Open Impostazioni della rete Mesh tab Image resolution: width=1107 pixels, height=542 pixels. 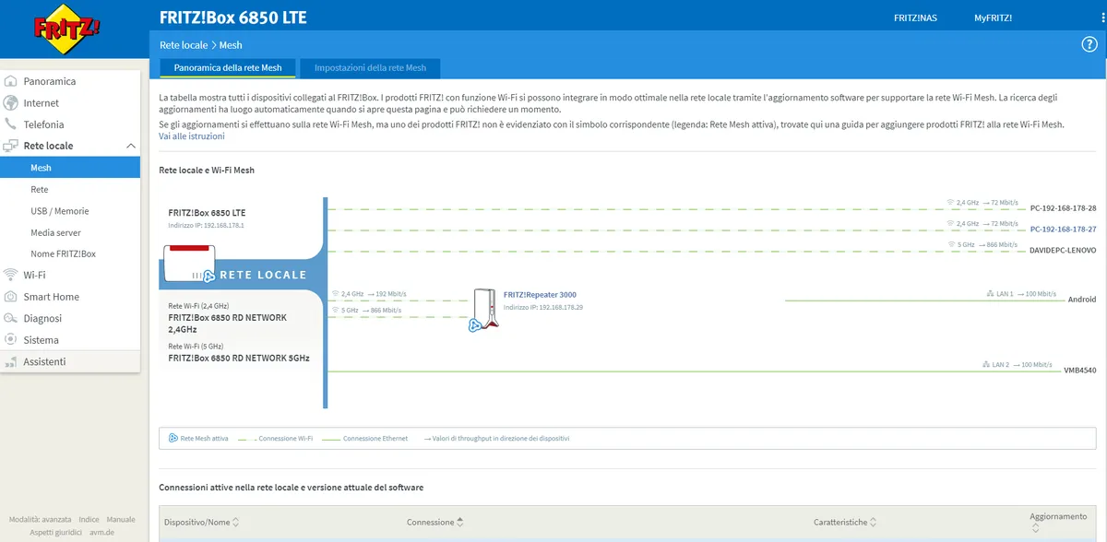click(x=371, y=68)
